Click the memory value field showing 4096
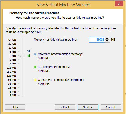This screenshot has height=114, width=126. pyautogui.click(x=97, y=40)
